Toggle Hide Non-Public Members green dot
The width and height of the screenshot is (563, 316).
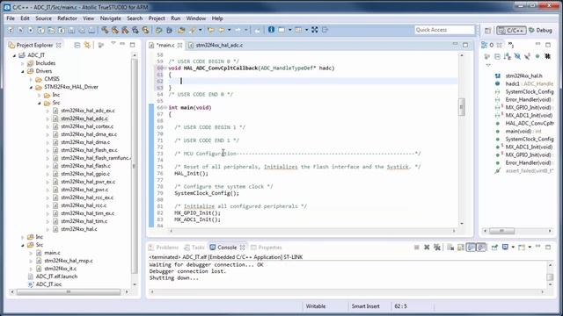tap(537, 56)
